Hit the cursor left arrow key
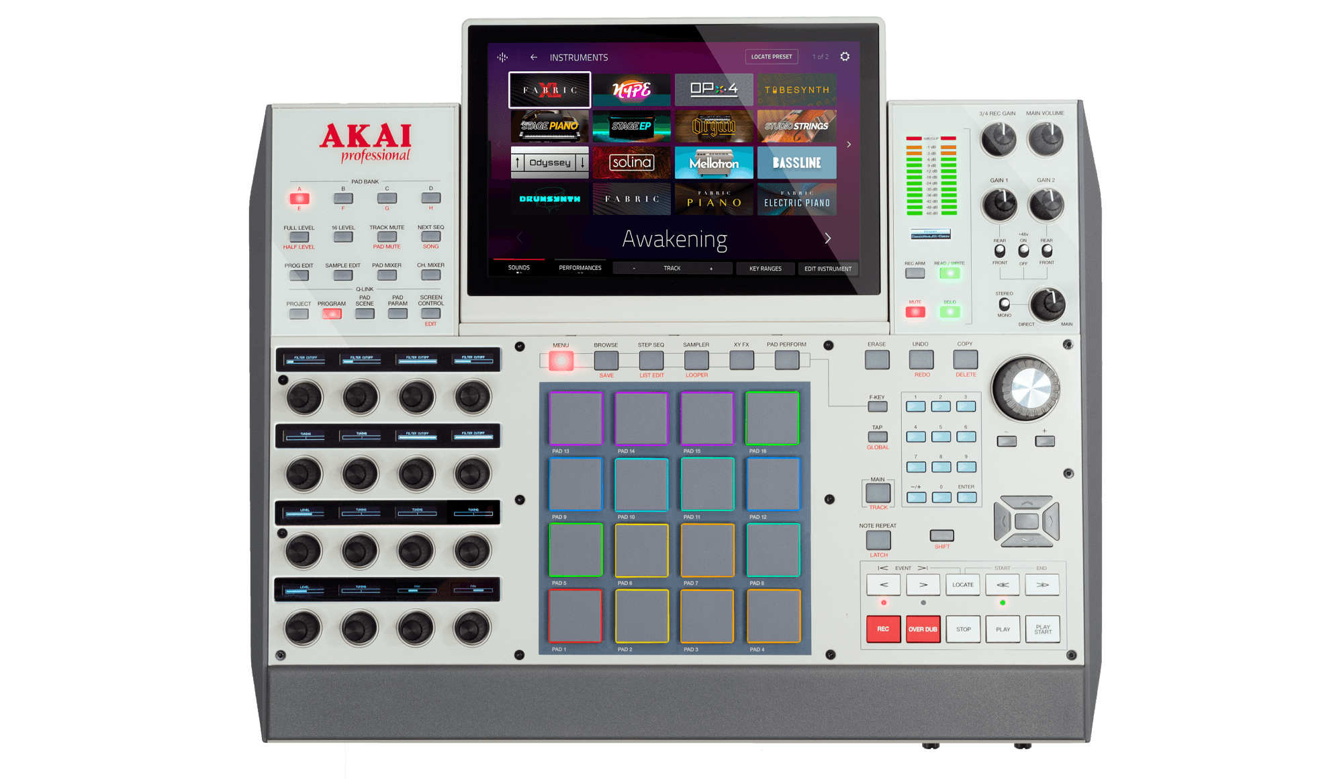Image resolution: width=1343 pixels, height=779 pixels. [1003, 520]
